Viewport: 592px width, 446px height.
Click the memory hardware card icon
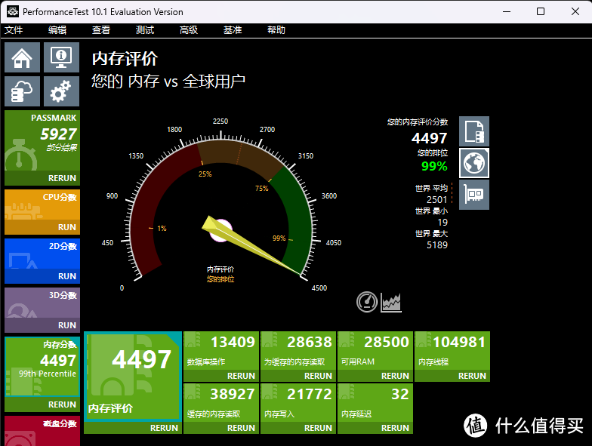(474, 195)
